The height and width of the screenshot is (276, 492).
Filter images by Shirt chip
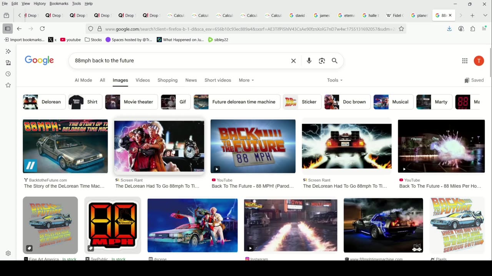click(x=85, y=102)
